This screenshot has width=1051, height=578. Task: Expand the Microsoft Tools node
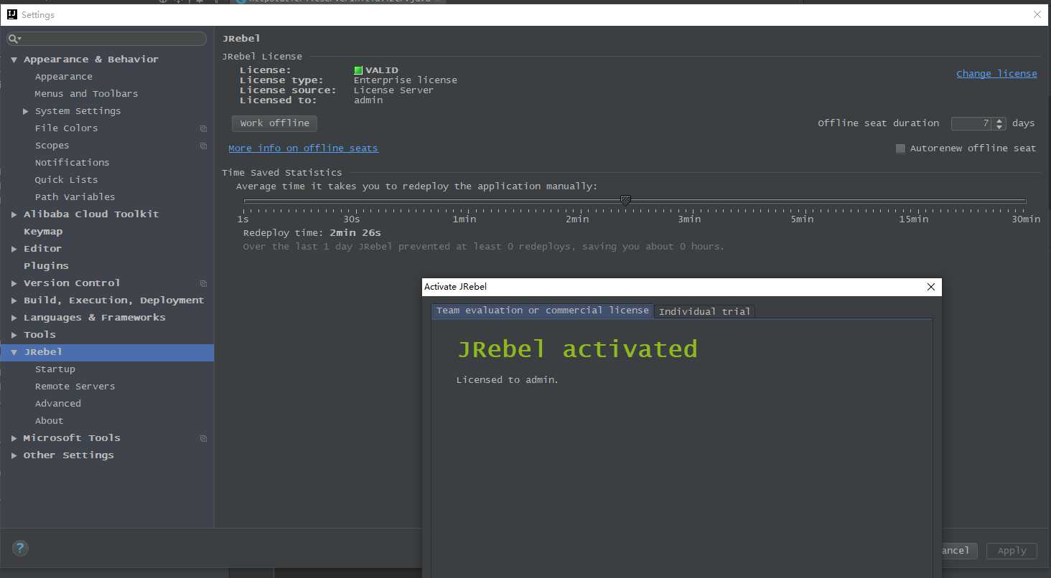point(14,438)
